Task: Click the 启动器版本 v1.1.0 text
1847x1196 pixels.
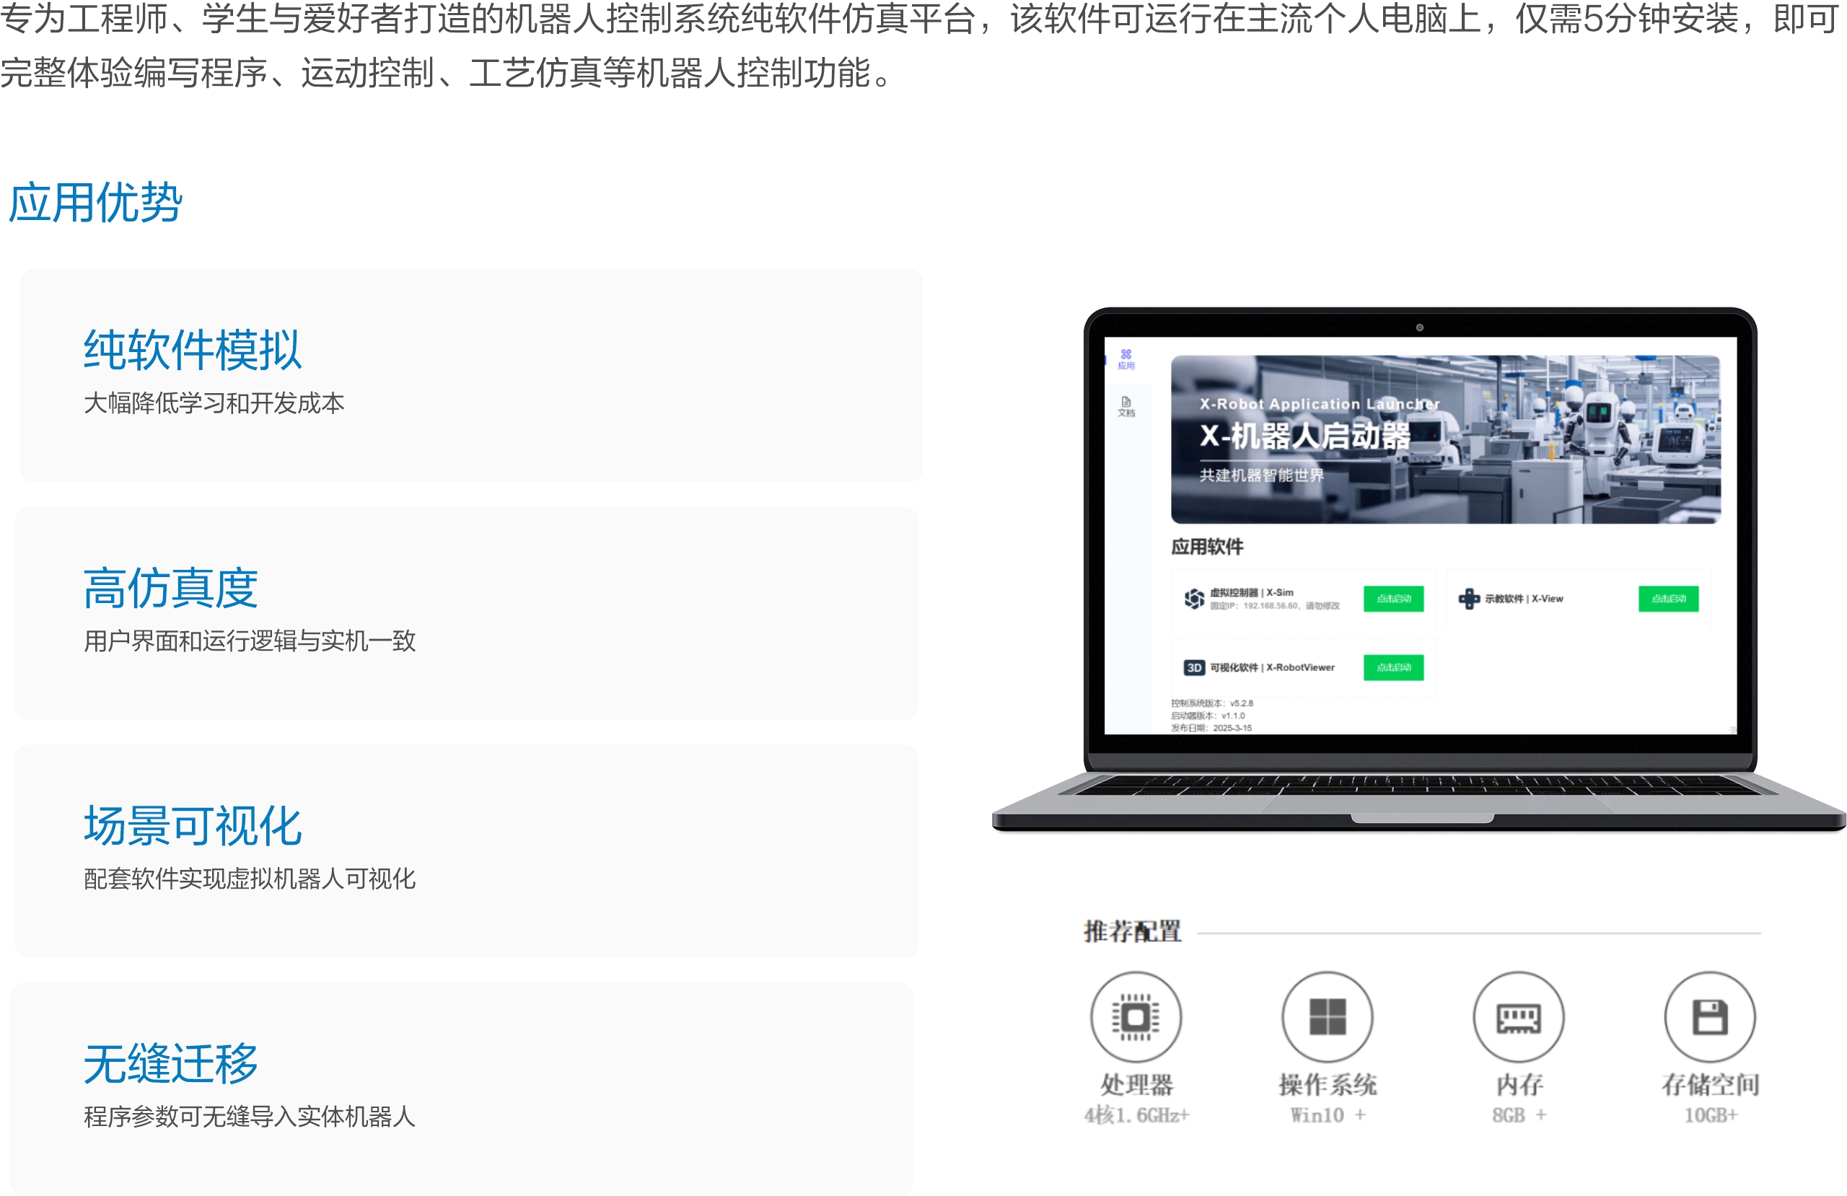Action: (x=1208, y=716)
